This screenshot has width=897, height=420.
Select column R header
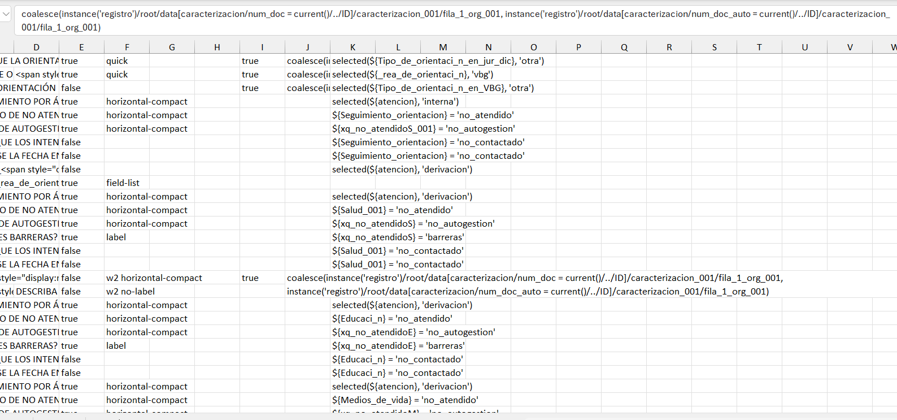[669, 47]
